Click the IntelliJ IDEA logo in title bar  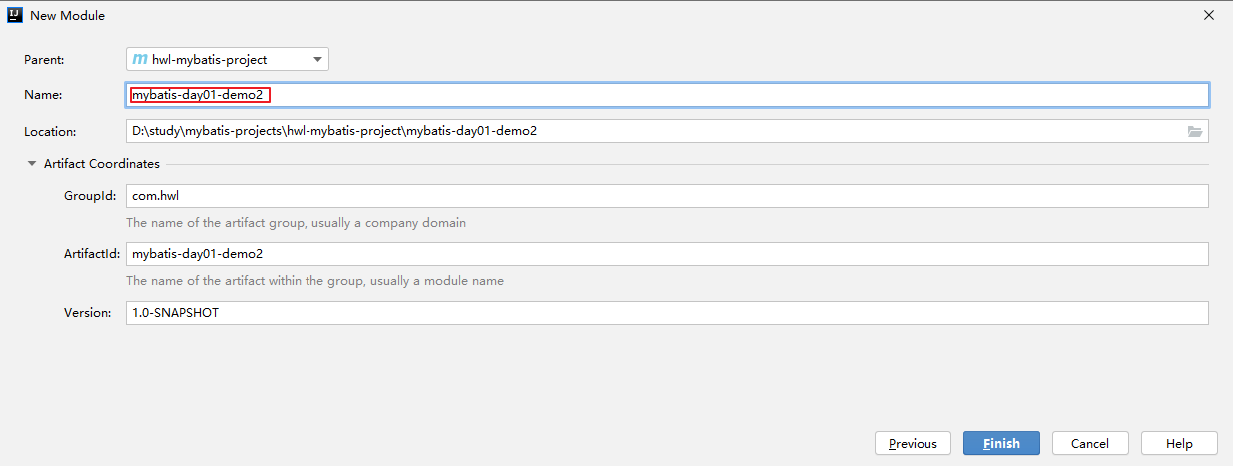(15, 15)
